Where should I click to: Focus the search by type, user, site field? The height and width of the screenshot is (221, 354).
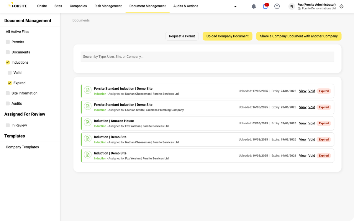(207, 57)
